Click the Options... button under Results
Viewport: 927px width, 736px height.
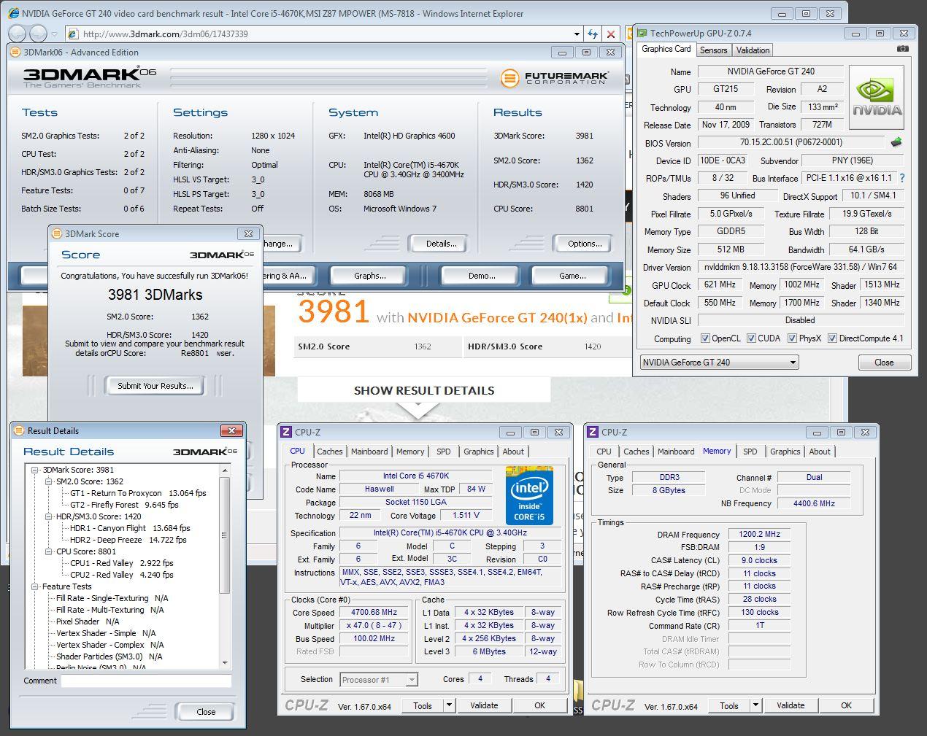(585, 244)
